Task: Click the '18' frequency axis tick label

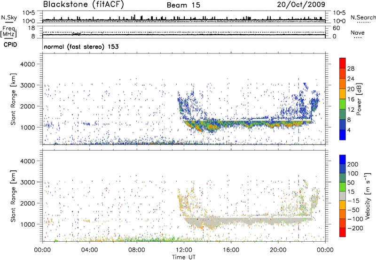Action: tap(31, 28)
